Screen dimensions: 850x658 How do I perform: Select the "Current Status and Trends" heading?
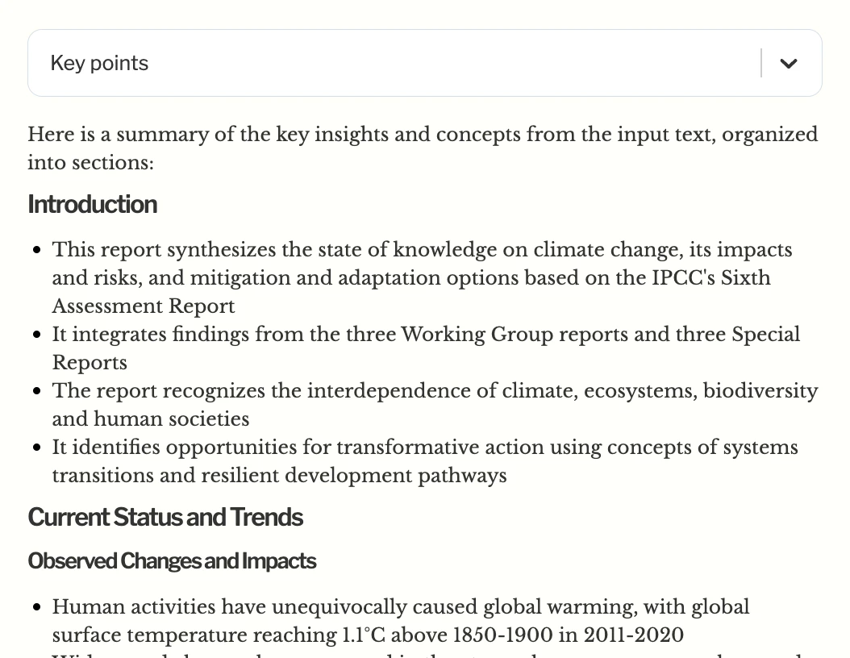[165, 518]
